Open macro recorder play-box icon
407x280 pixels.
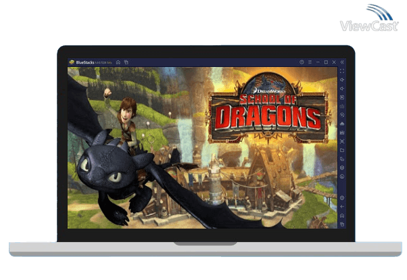342,97
